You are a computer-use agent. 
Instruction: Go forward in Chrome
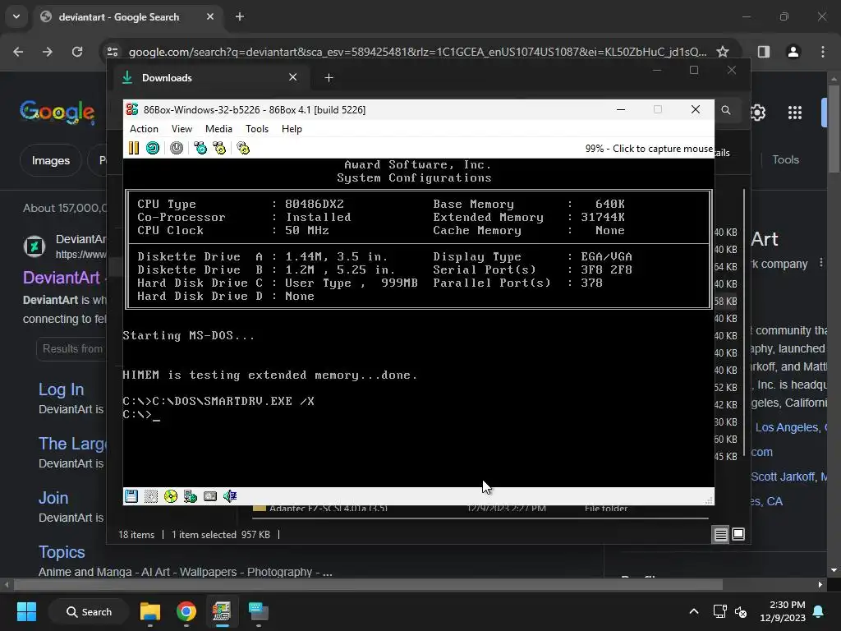click(48, 52)
